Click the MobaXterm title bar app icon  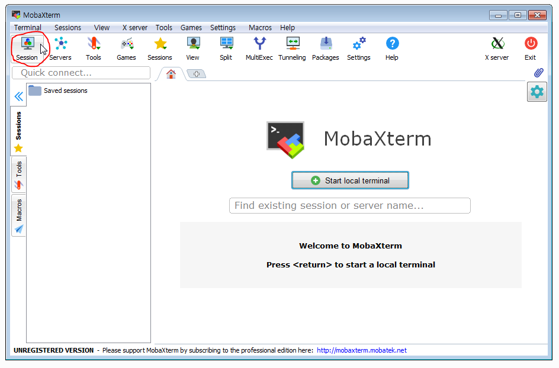(x=15, y=15)
